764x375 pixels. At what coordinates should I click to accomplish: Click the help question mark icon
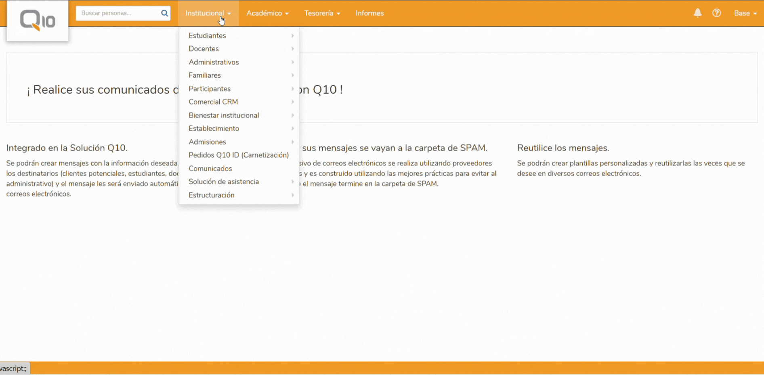coord(717,13)
